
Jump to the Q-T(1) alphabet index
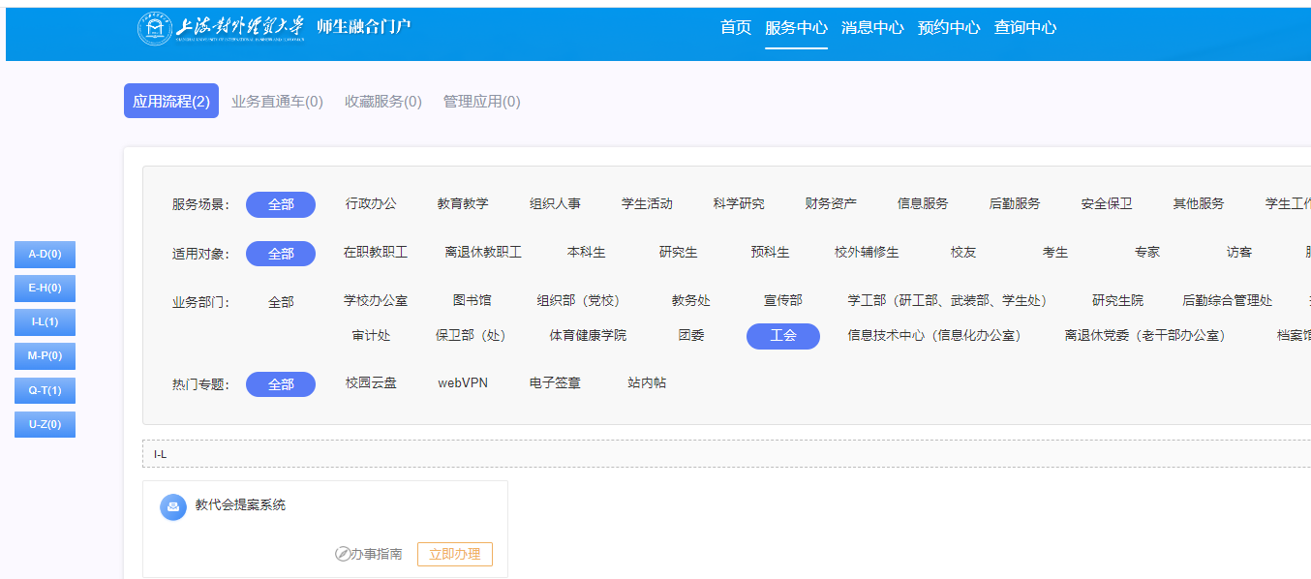[x=45, y=390]
